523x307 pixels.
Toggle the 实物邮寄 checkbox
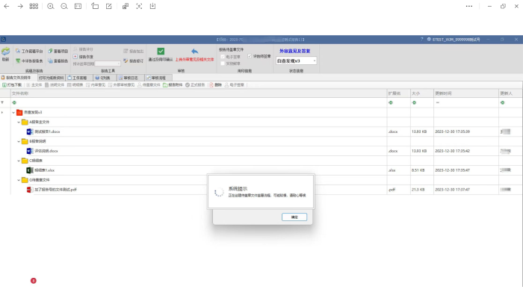(x=222, y=62)
